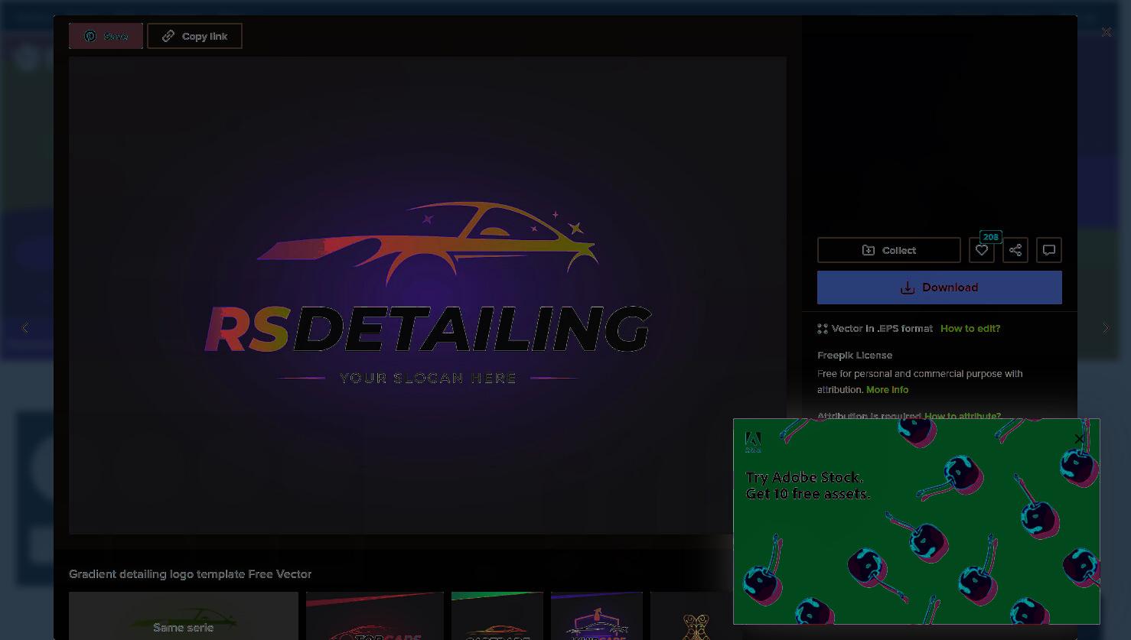Click the Adobe logo in the ad
Image resolution: width=1131 pixels, height=640 pixels.
tap(753, 442)
